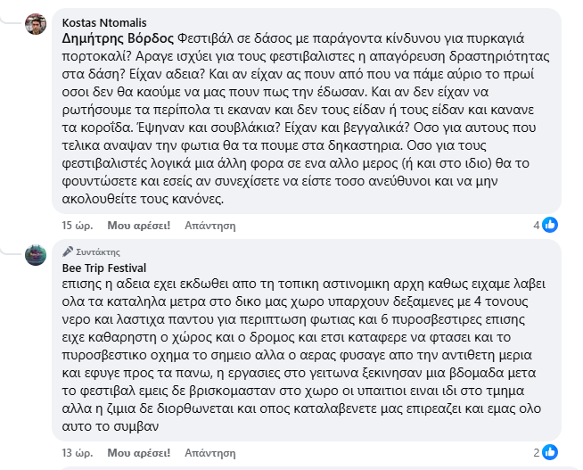Click the pencil icon beside Συντάκτης

click(68, 251)
